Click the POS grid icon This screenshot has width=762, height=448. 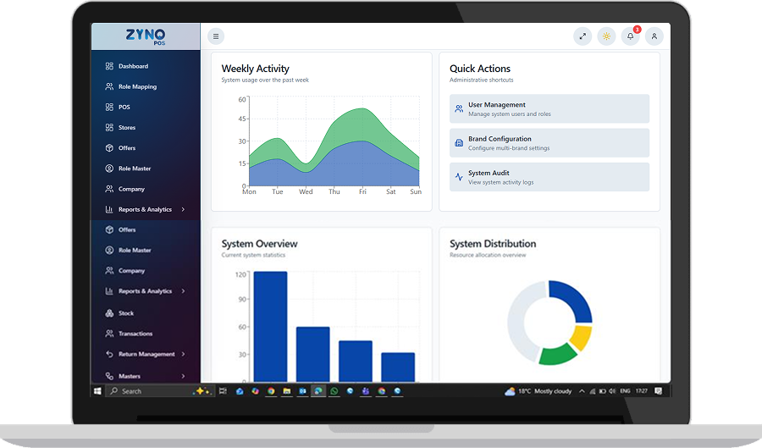109,107
